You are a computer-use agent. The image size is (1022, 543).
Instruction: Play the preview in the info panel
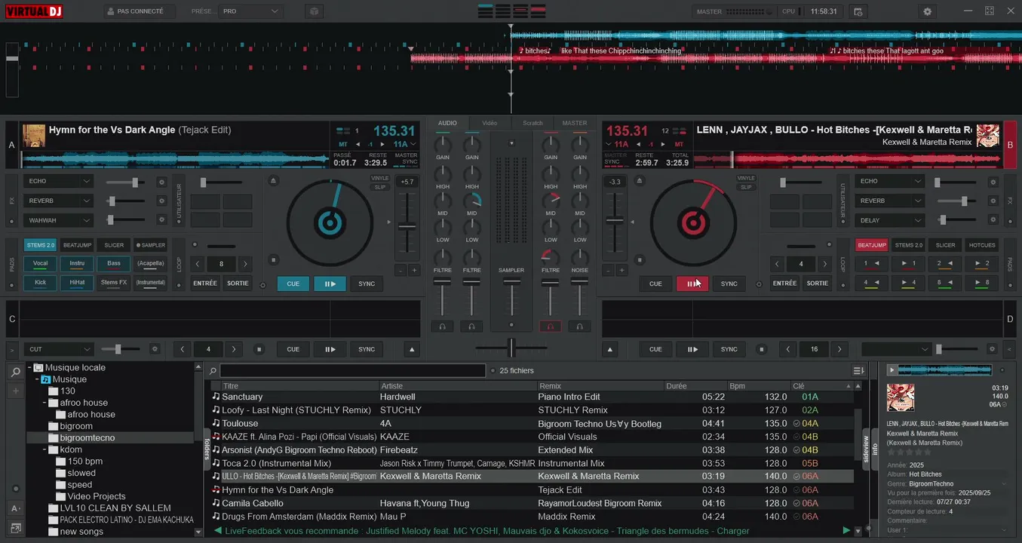pos(892,370)
